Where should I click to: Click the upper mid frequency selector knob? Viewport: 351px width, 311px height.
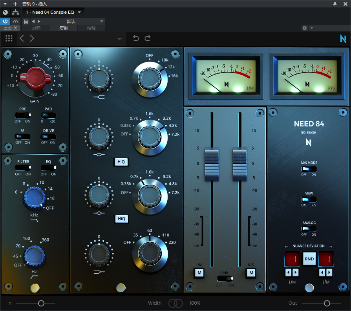pos(150,137)
